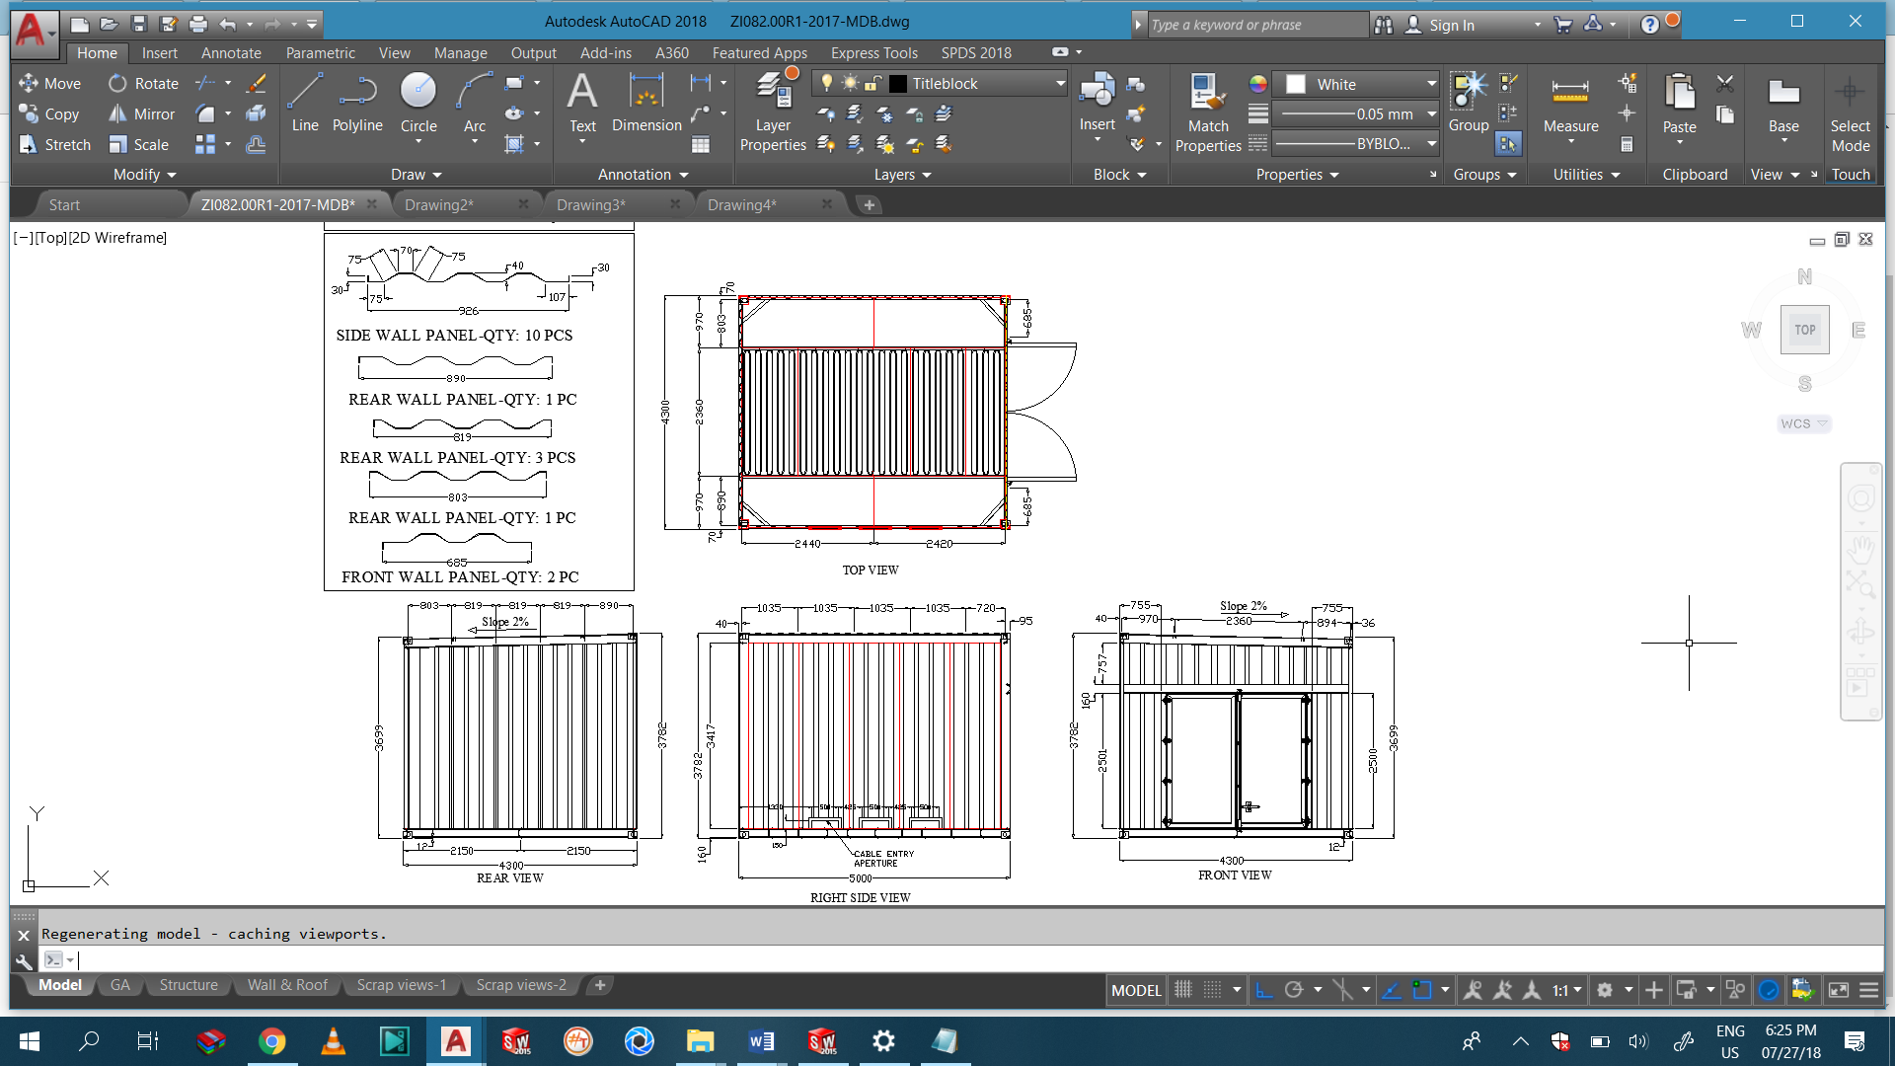Switch to the Annotate ribbon tab

click(x=231, y=53)
